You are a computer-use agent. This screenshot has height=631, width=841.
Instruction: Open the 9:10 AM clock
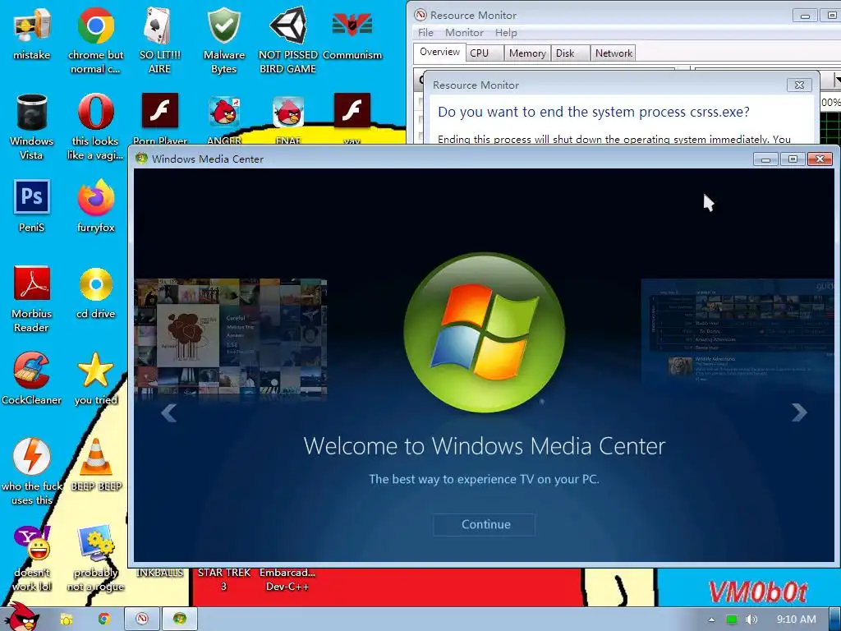tap(796, 619)
